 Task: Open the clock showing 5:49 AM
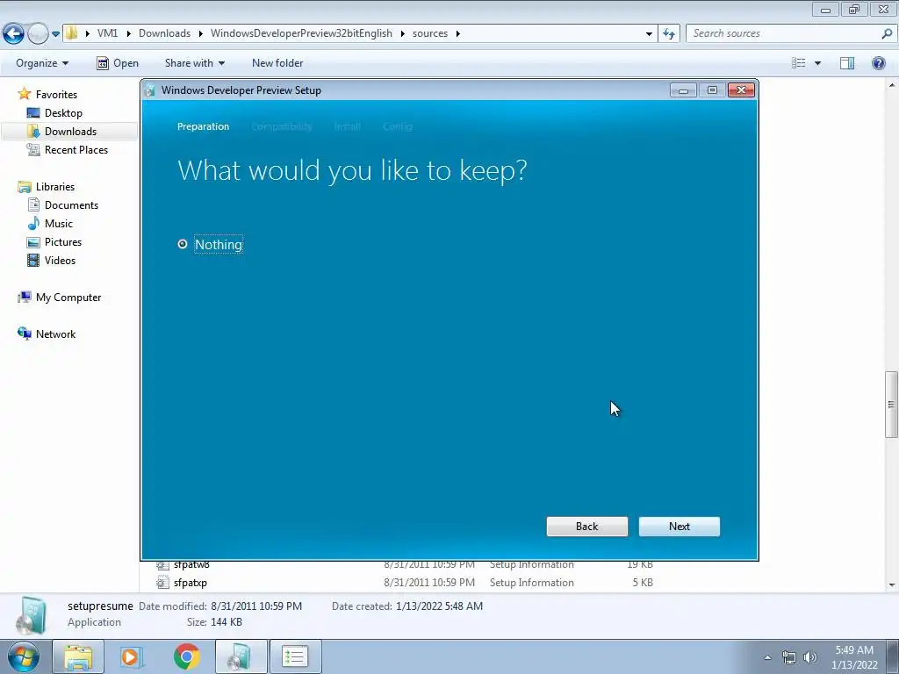854,657
